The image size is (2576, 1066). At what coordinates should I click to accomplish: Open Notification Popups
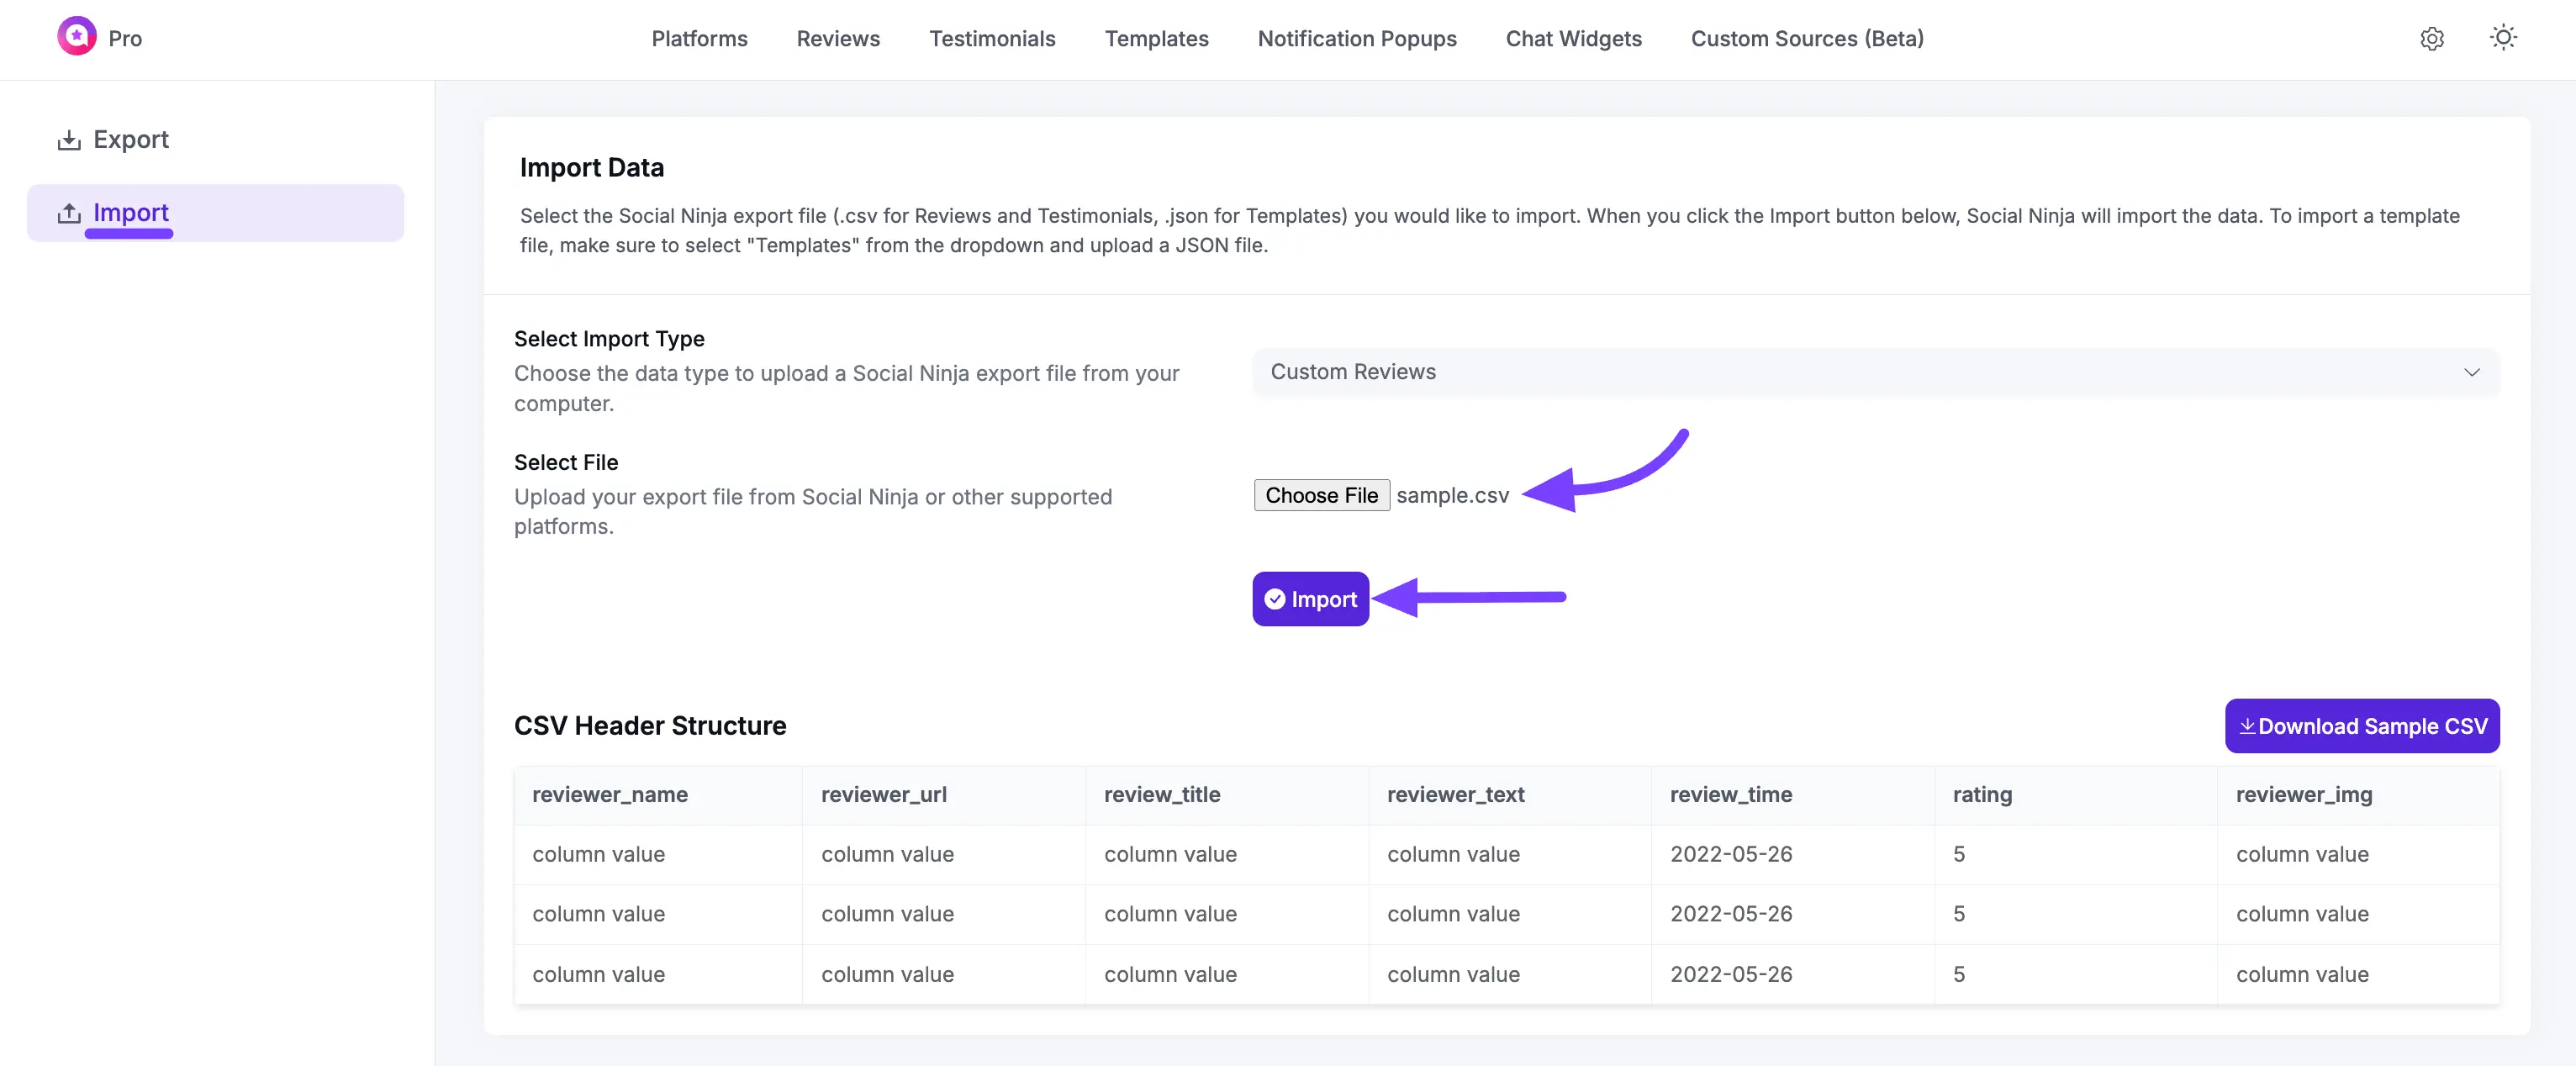[1357, 38]
